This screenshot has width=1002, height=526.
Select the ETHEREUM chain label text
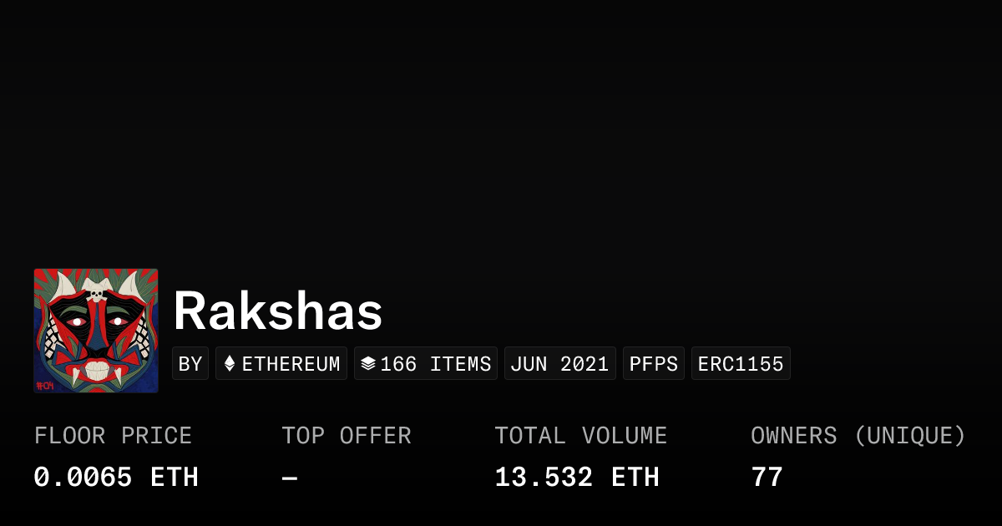tap(291, 364)
